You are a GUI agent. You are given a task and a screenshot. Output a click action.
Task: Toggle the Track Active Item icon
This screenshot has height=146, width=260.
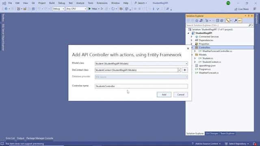[x=227, y=21]
